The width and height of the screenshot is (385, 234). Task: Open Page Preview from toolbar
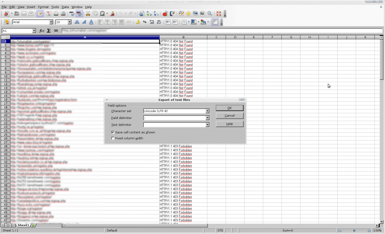(63, 14)
